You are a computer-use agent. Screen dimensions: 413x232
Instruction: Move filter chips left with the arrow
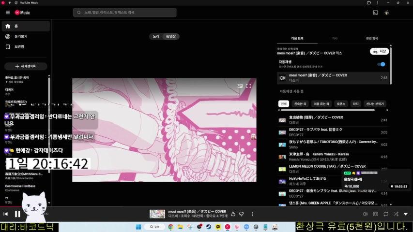tap(279, 110)
